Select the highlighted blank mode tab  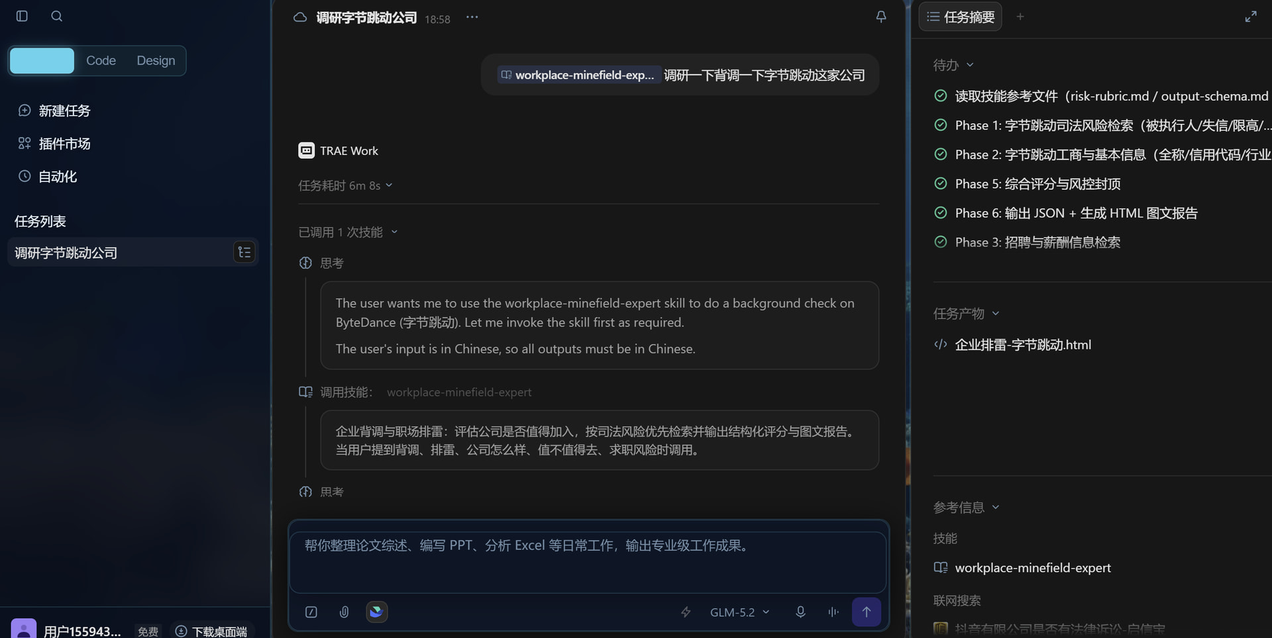click(x=42, y=60)
